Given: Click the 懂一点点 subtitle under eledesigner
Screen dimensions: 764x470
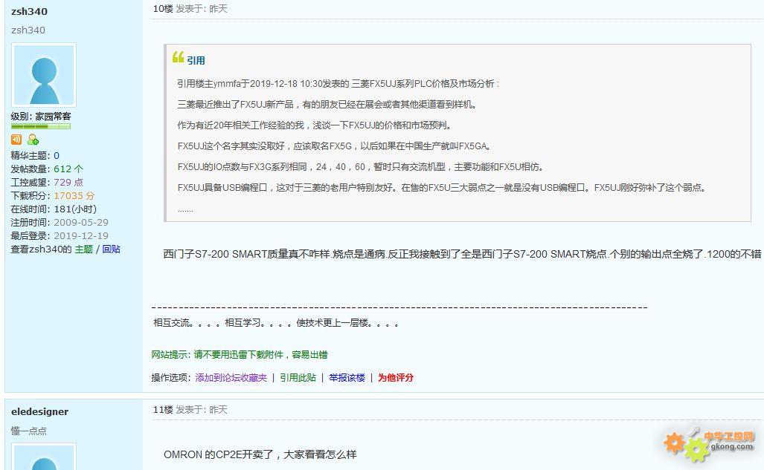Looking at the screenshot, I should pos(29,431).
